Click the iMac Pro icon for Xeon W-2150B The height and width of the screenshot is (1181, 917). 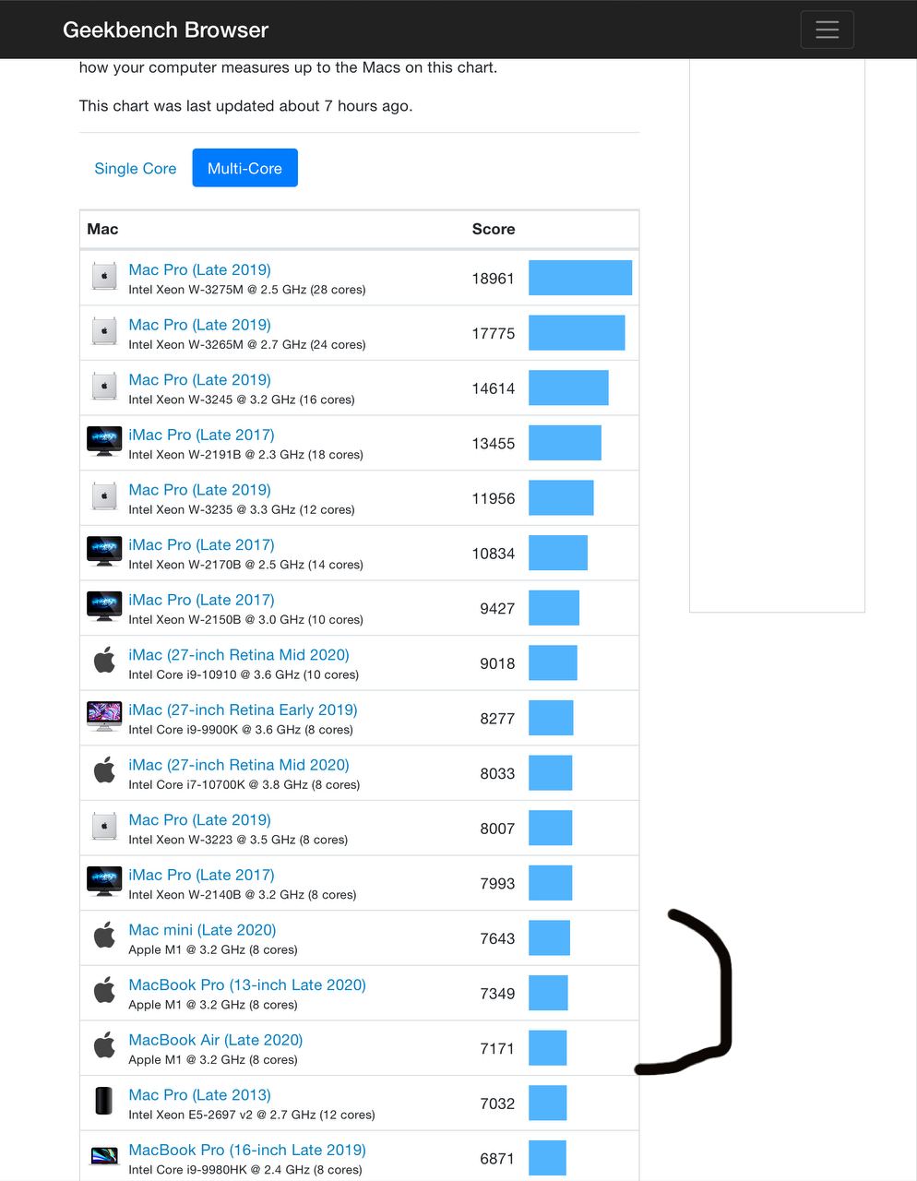pyautogui.click(x=104, y=606)
